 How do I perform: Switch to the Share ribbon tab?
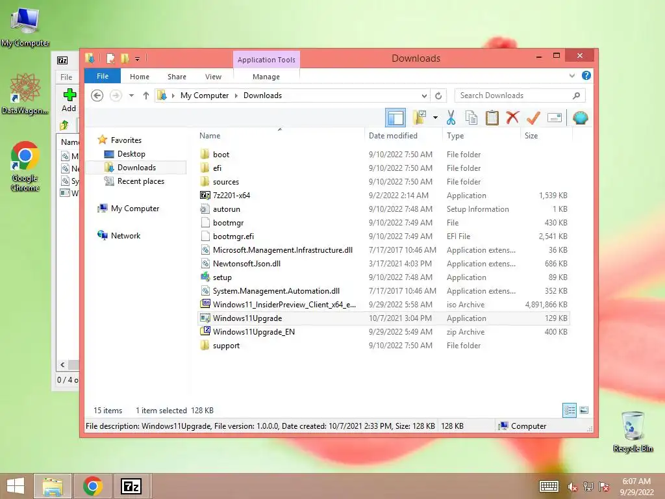click(177, 77)
